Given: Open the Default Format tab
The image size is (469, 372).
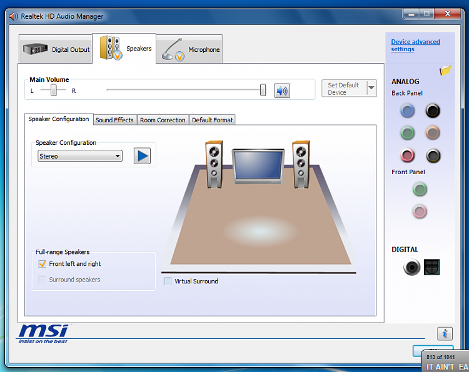Looking at the screenshot, I should pos(213,120).
